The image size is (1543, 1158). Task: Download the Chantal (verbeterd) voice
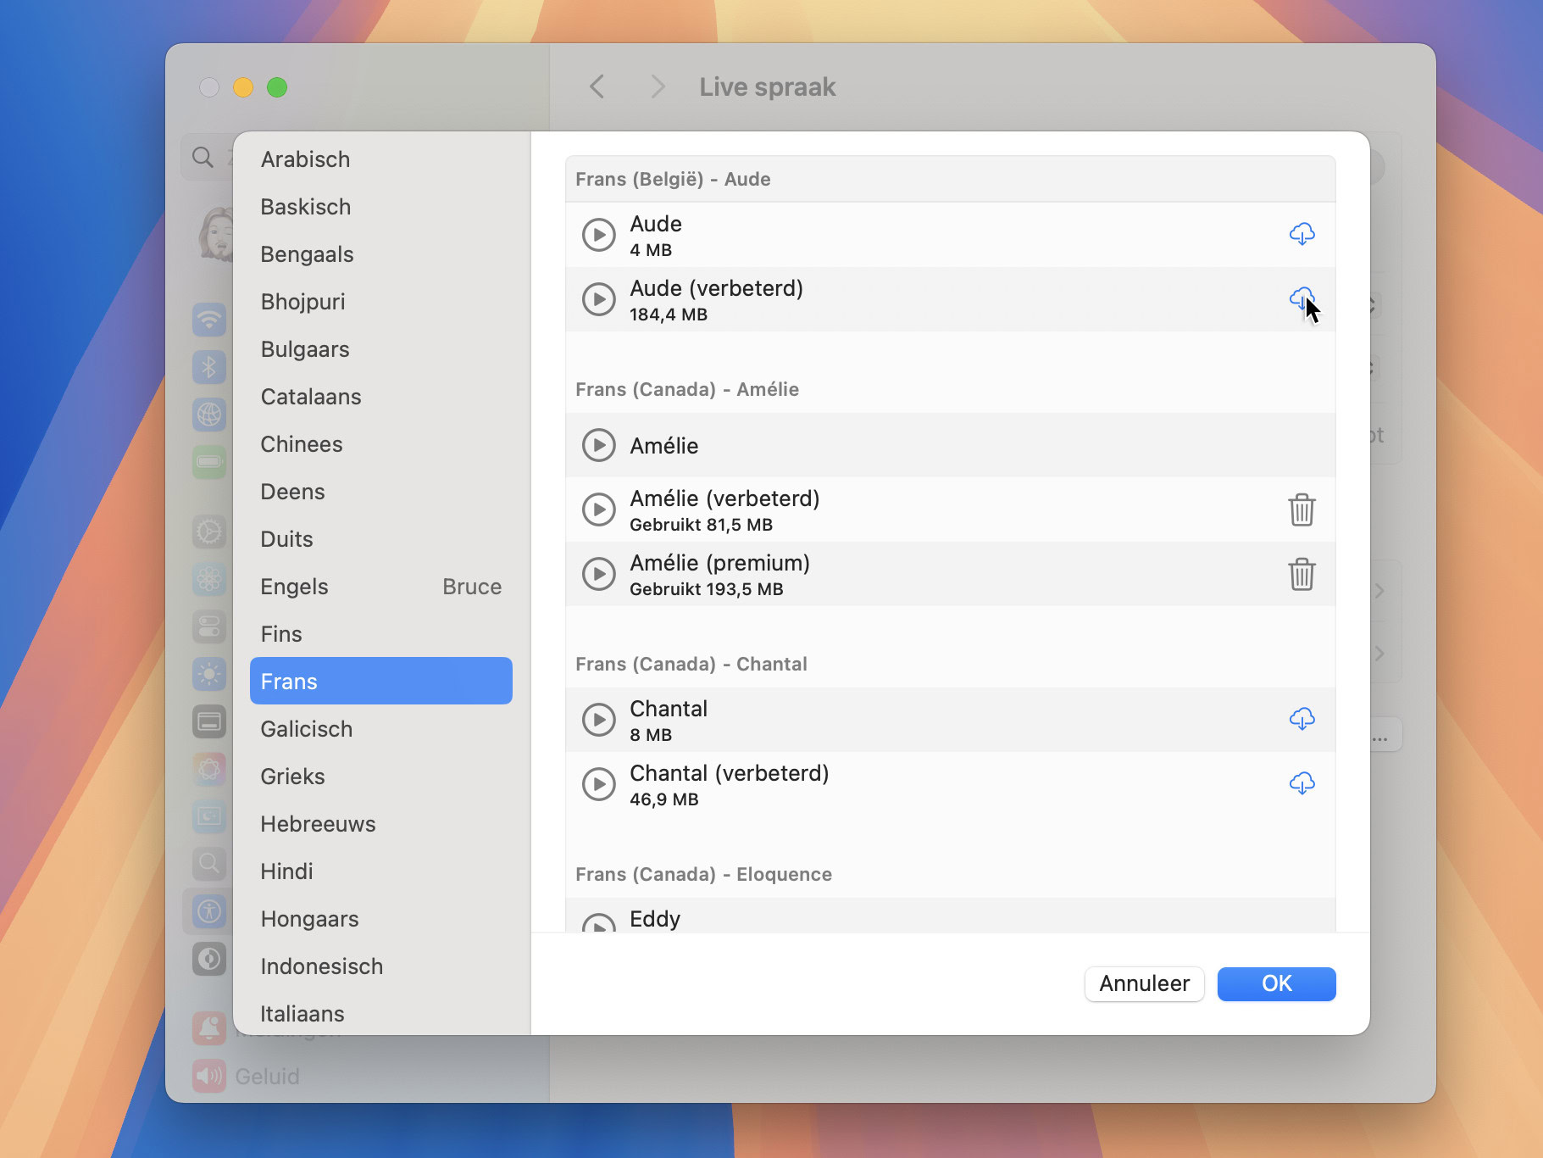coord(1302,783)
